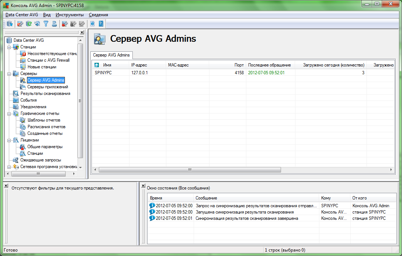This screenshot has width=402, height=256.
Task: Click the Шаблоны отчетов icon
Action: pyautogui.click(x=23, y=120)
